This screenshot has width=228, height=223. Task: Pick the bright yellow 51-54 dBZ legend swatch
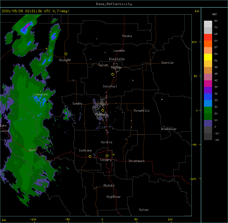208,57
